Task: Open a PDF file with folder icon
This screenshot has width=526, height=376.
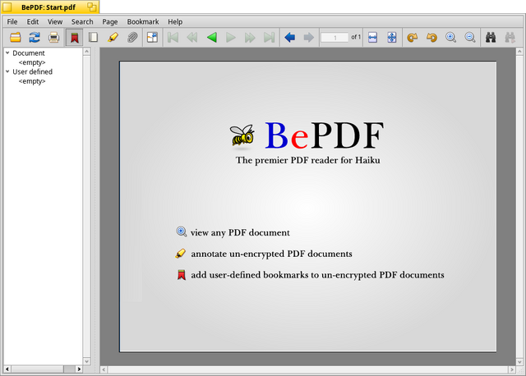Action: [16, 37]
